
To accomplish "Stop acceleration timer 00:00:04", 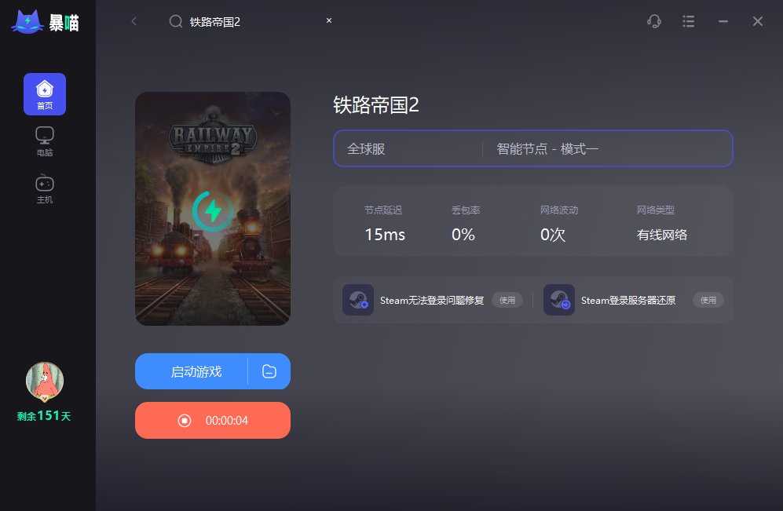I will (213, 420).
